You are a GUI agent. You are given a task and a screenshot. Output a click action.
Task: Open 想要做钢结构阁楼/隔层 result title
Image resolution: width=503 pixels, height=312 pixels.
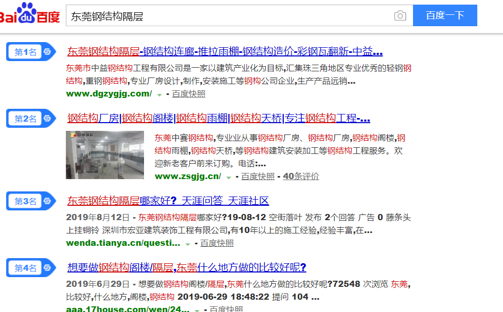(187, 267)
